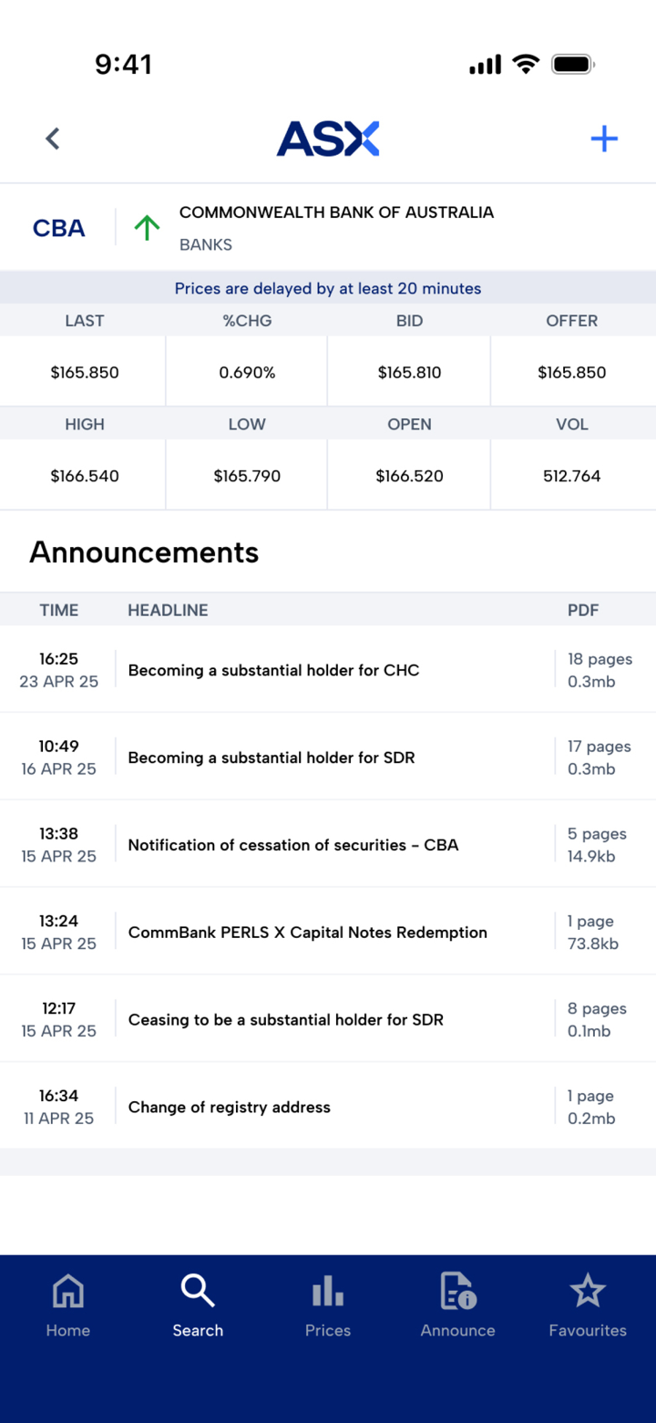Go to the Announce tab
Screen dimensions: 656x1423
[457, 1304]
